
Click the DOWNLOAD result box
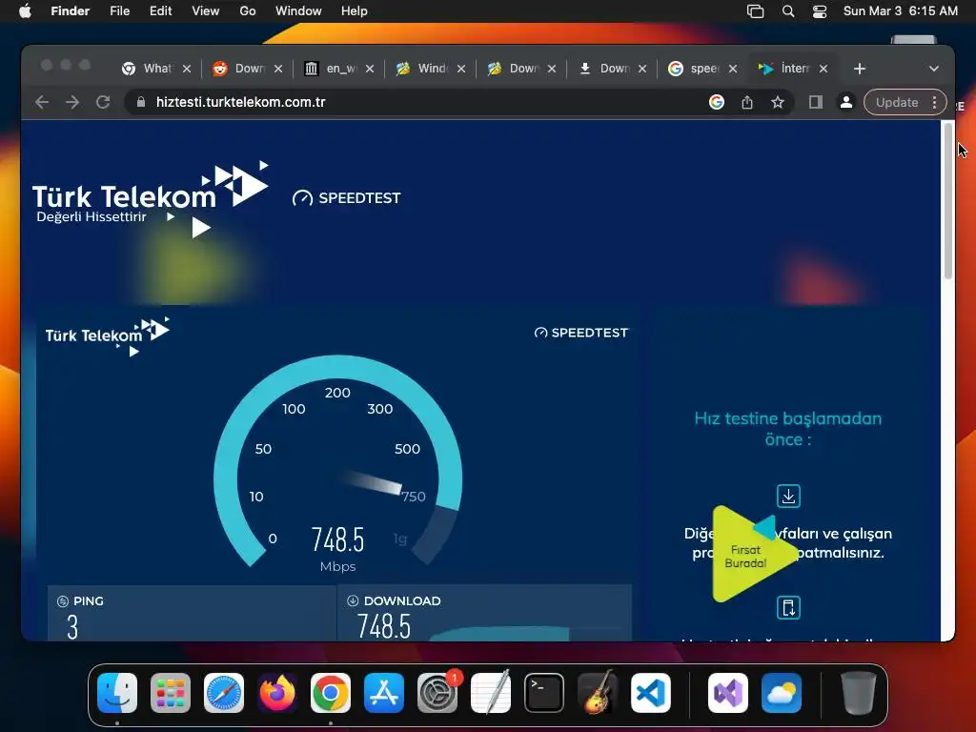click(485, 613)
